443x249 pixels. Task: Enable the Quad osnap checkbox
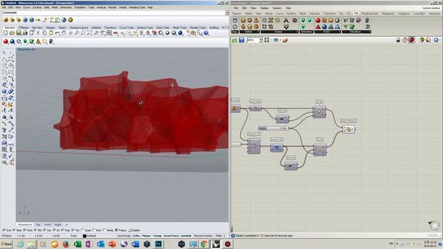[82, 230]
